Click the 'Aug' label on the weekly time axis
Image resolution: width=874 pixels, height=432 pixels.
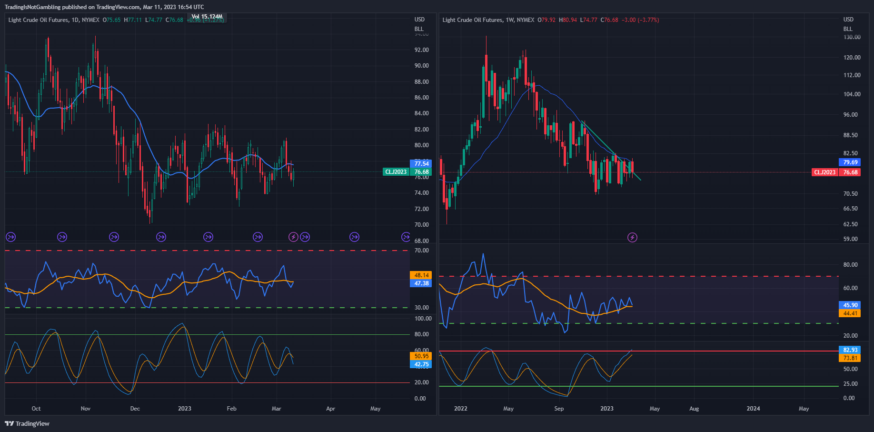click(x=695, y=409)
